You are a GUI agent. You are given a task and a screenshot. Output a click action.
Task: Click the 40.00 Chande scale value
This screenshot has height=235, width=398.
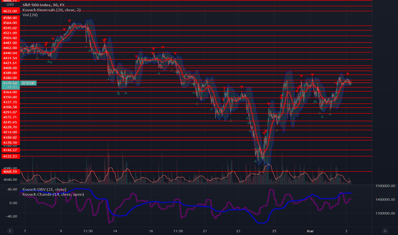[12, 189]
